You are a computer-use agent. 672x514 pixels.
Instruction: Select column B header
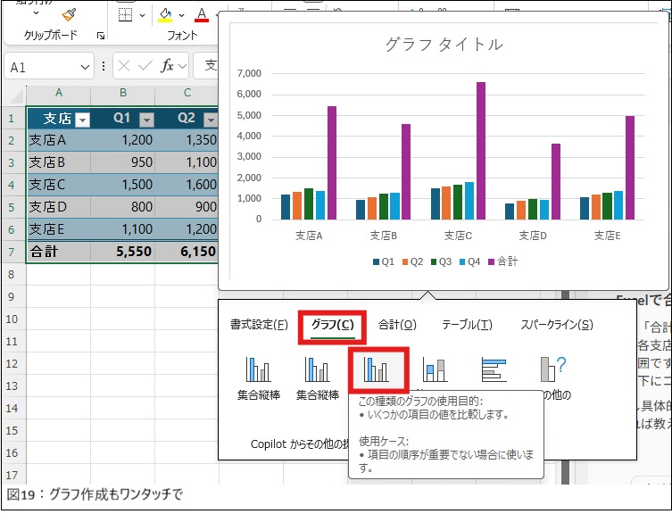(x=123, y=93)
